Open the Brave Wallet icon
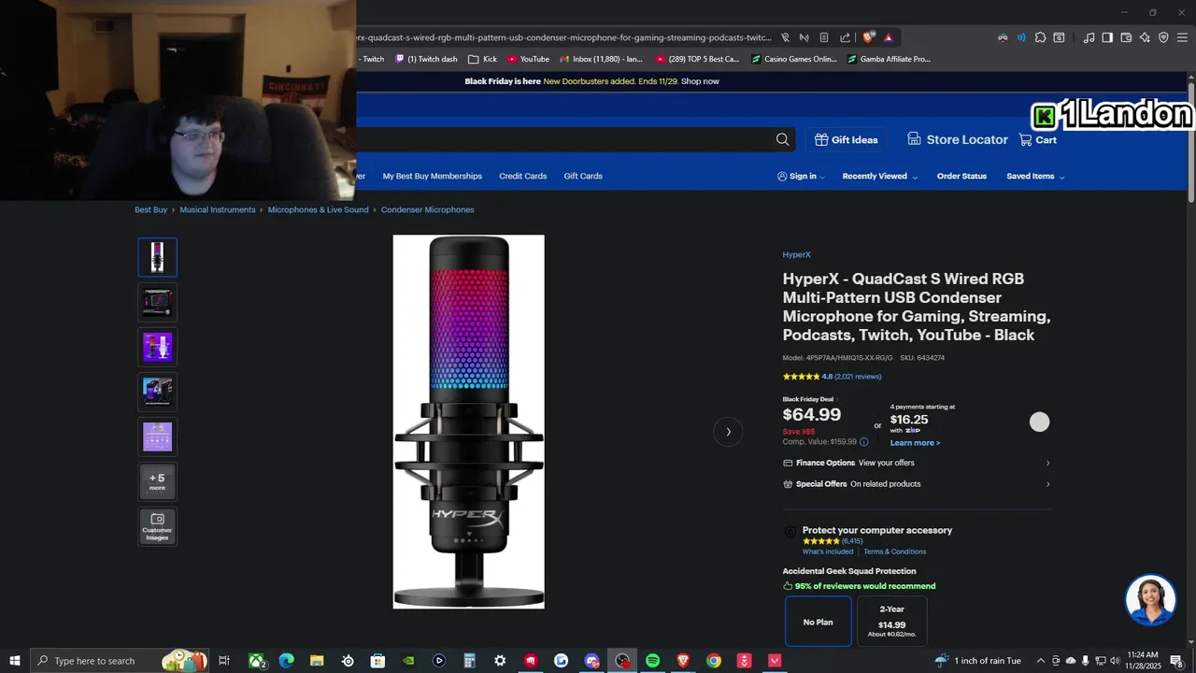The image size is (1196, 673). click(1126, 37)
